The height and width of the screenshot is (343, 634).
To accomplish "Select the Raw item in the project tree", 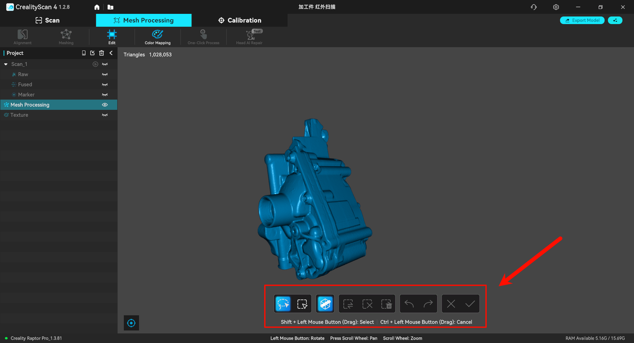I will tap(23, 74).
